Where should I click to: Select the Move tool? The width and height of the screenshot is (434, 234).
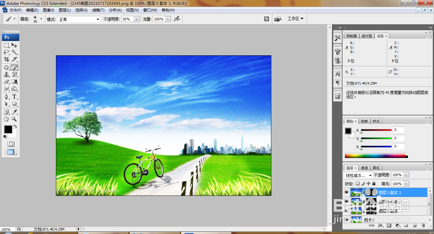14,45
